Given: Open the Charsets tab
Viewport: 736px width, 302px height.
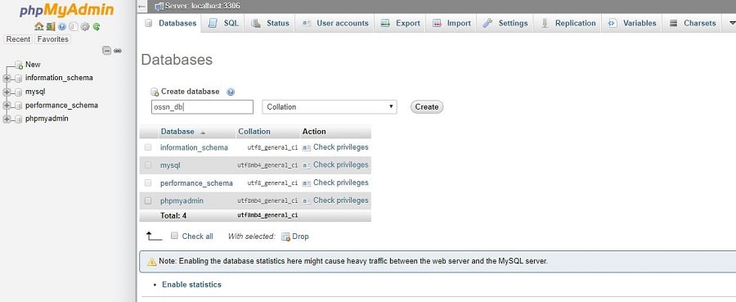Looking at the screenshot, I should click(x=693, y=23).
